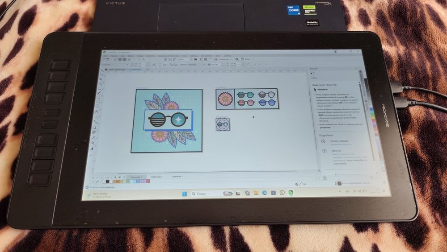
Task: Show hidden tray icons chevron
Action: click(340, 191)
